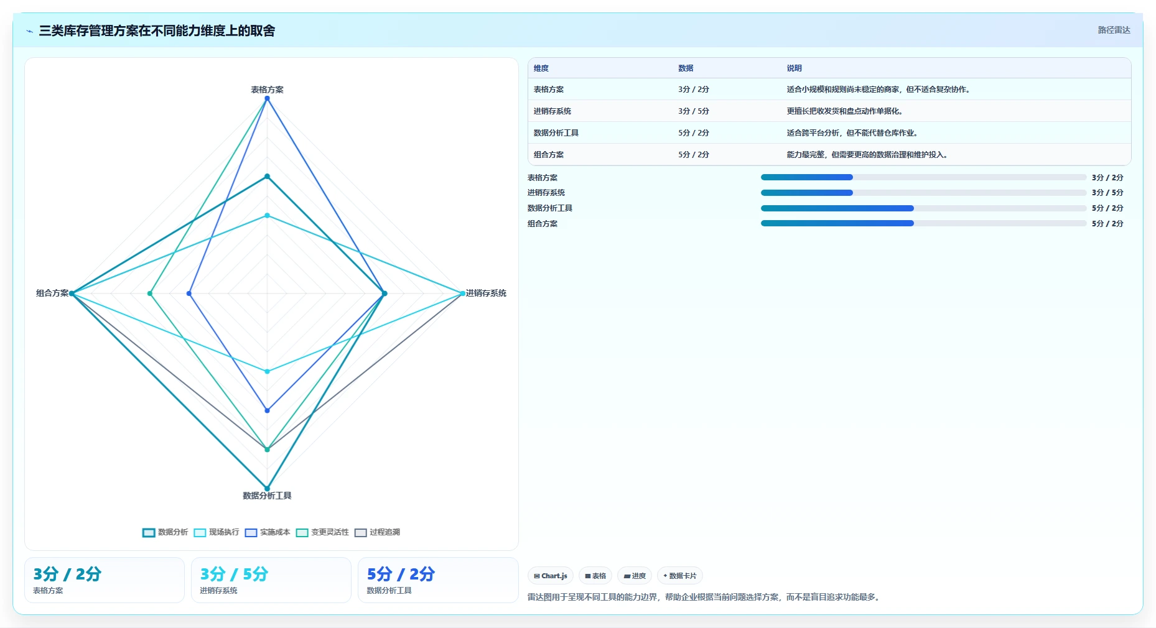Click the page title 三类库存管理方案在不同能力维度上的取舍

pyautogui.click(x=157, y=30)
